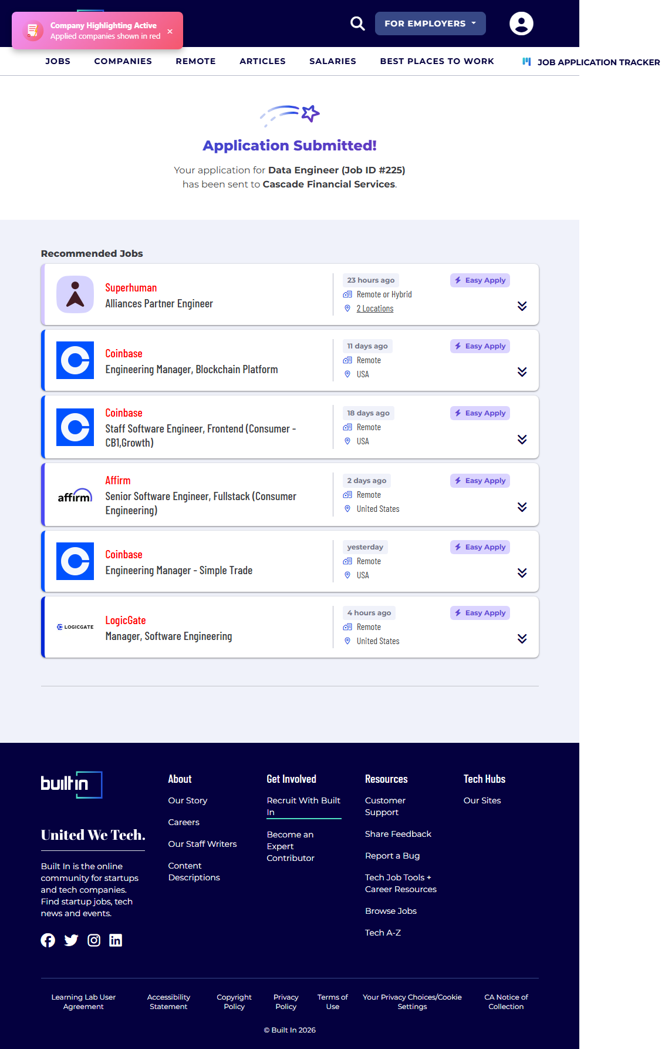Click Easy Apply on Coinbase Blockchain Platform job
Viewport: 665px width, 1049px height.
pos(480,346)
